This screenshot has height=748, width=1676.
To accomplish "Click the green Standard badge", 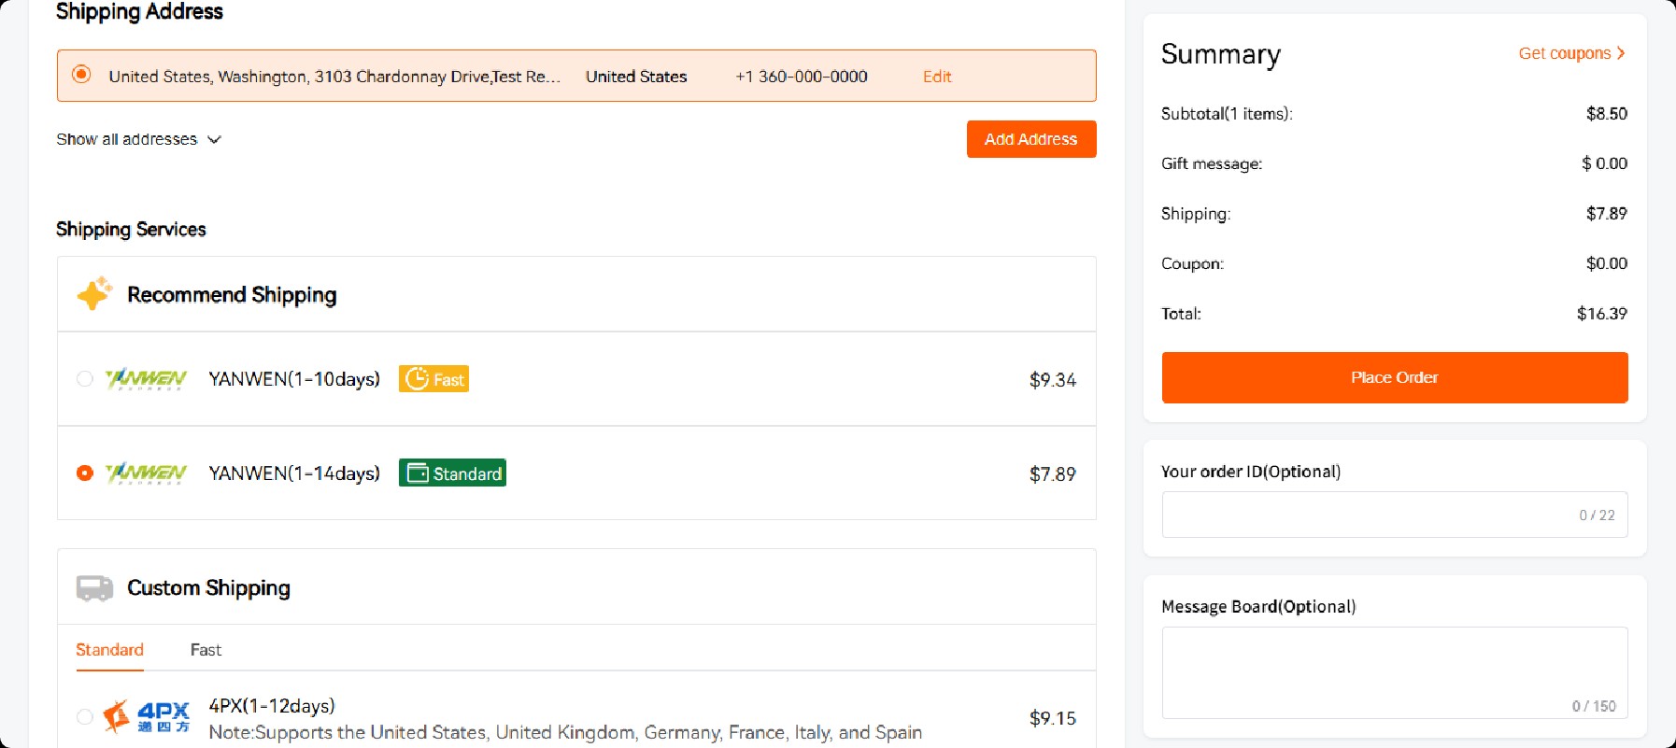I will 452,473.
